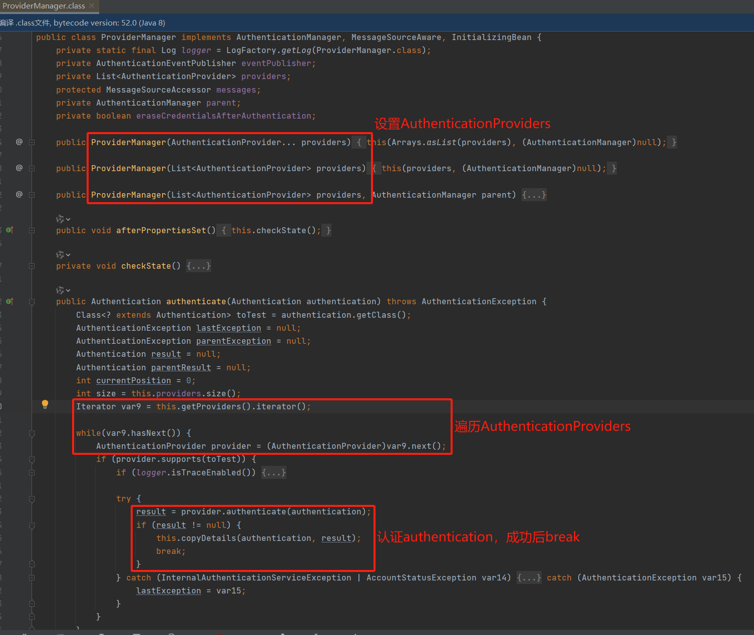
Task: Expand folded body of constructor with parent
Action: (x=534, y=195)
